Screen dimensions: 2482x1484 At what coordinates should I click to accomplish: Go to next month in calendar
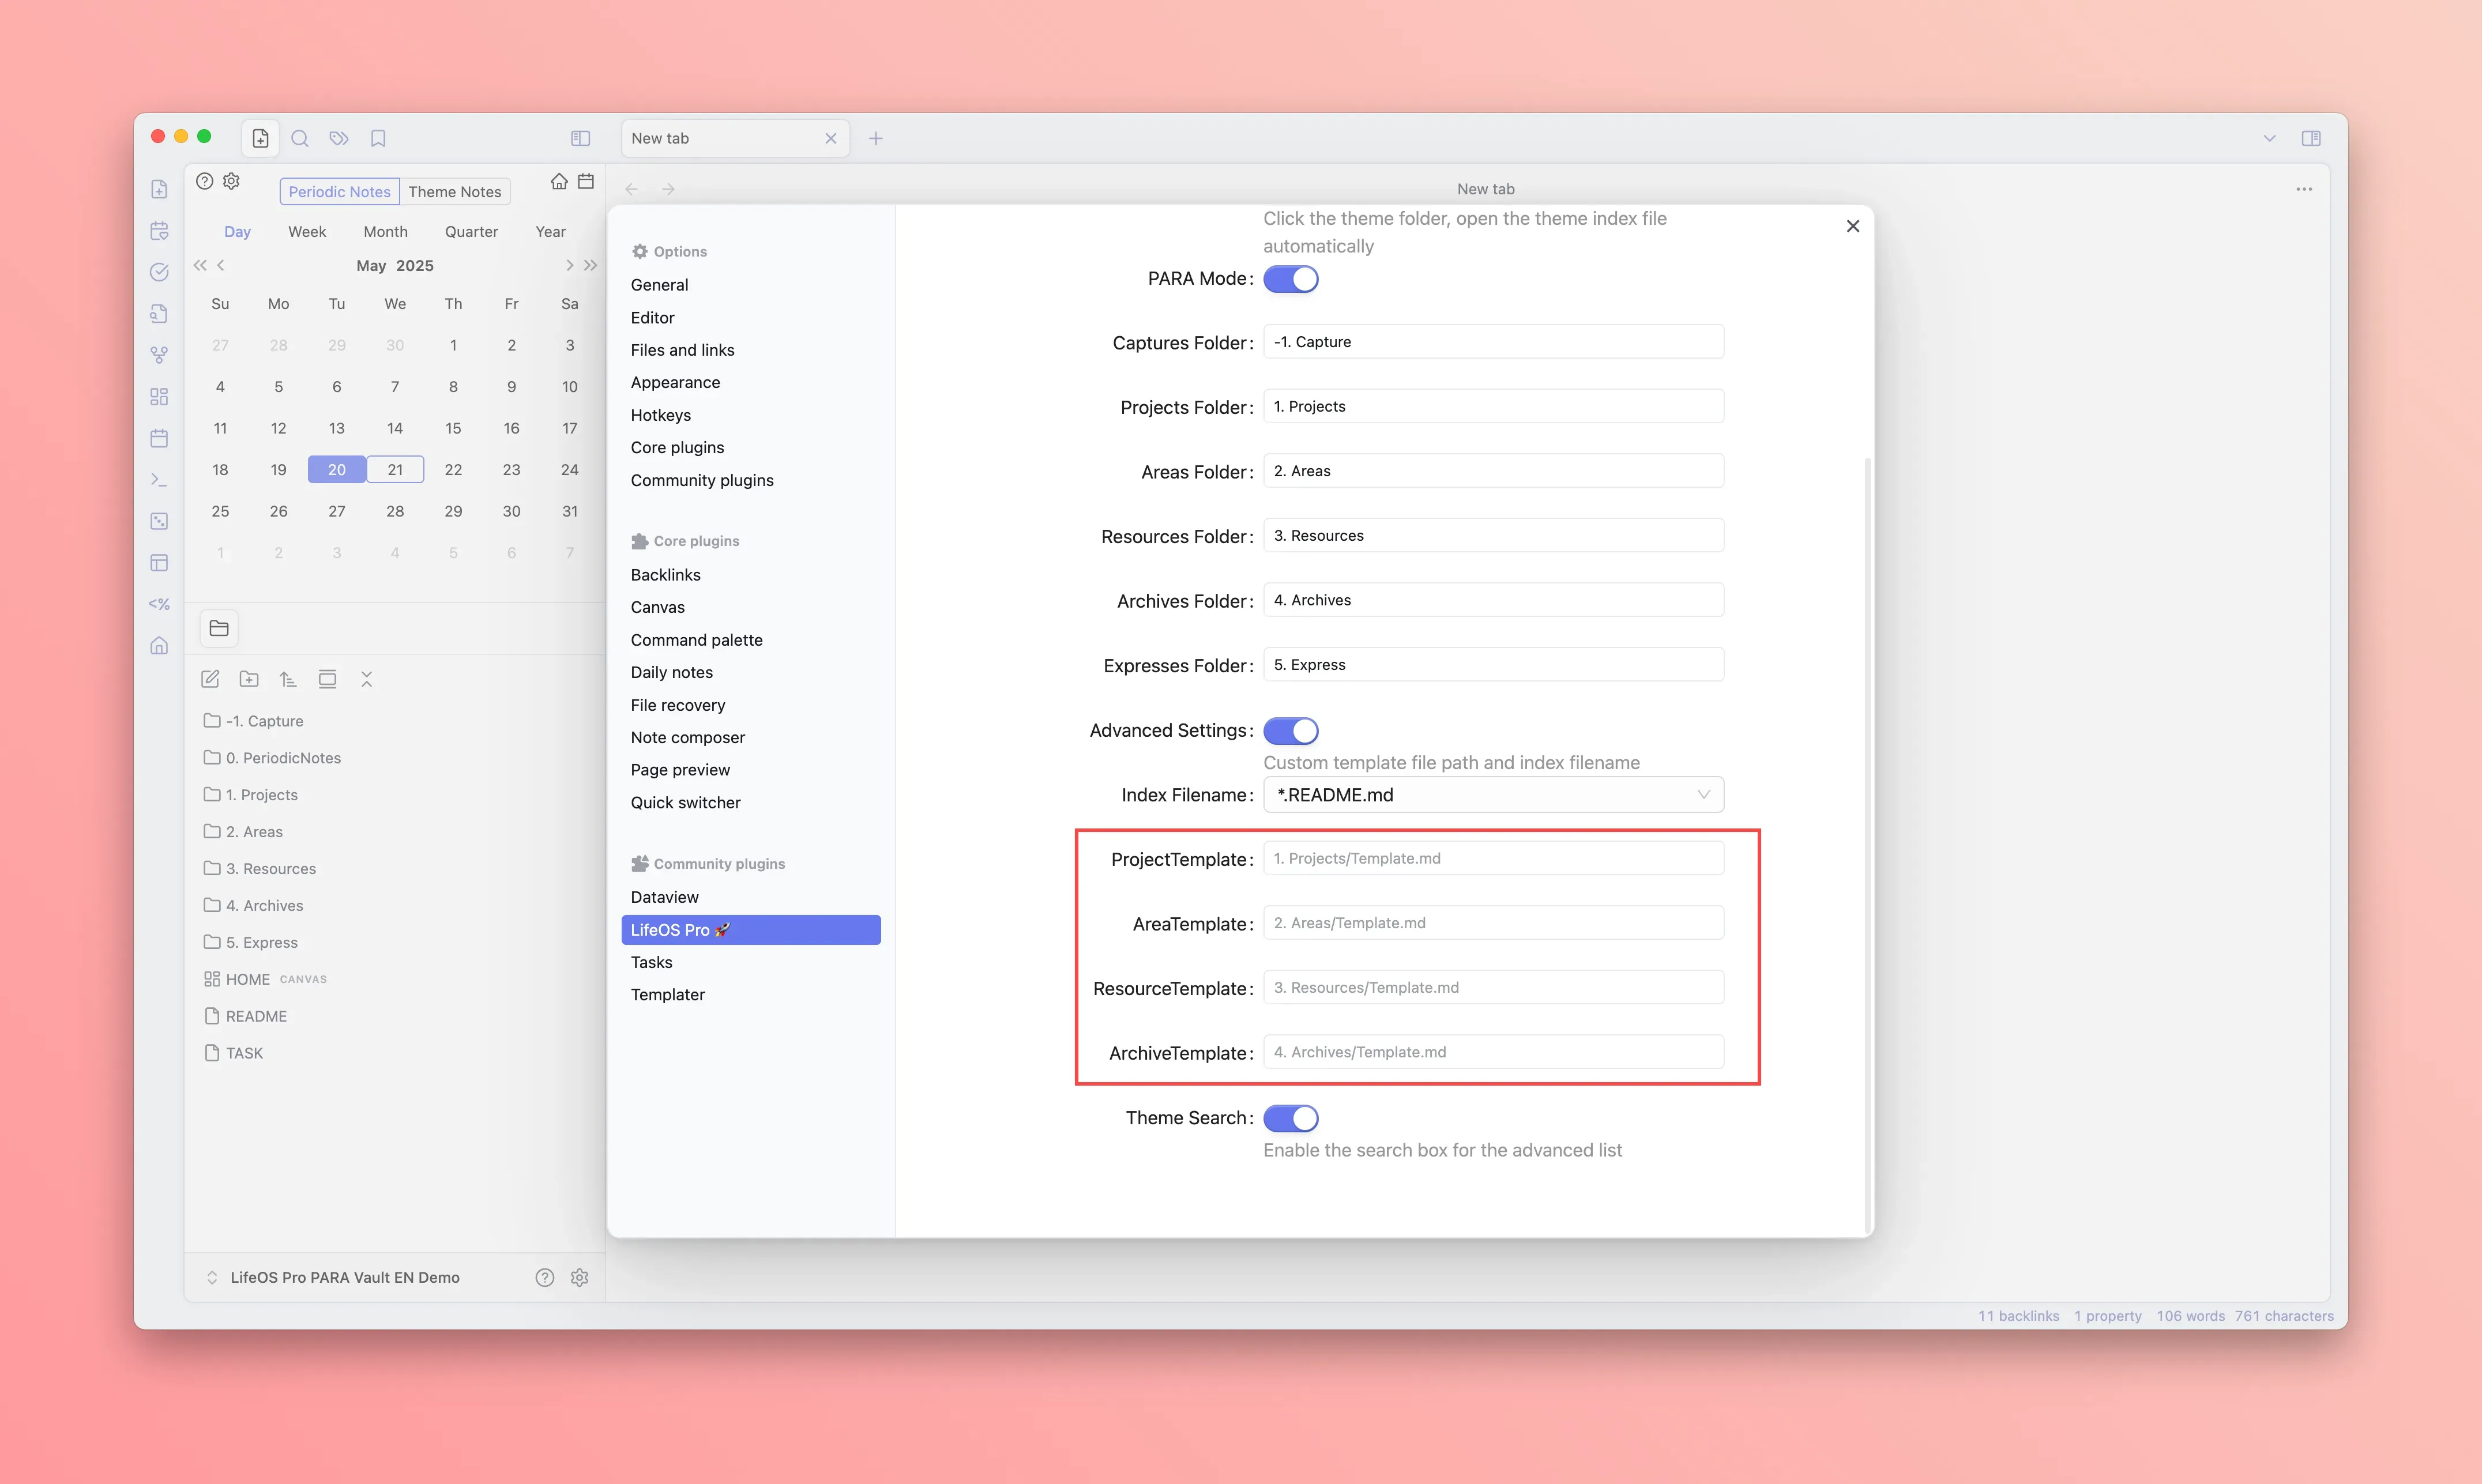pyautogui.click(x=569, y=265)
